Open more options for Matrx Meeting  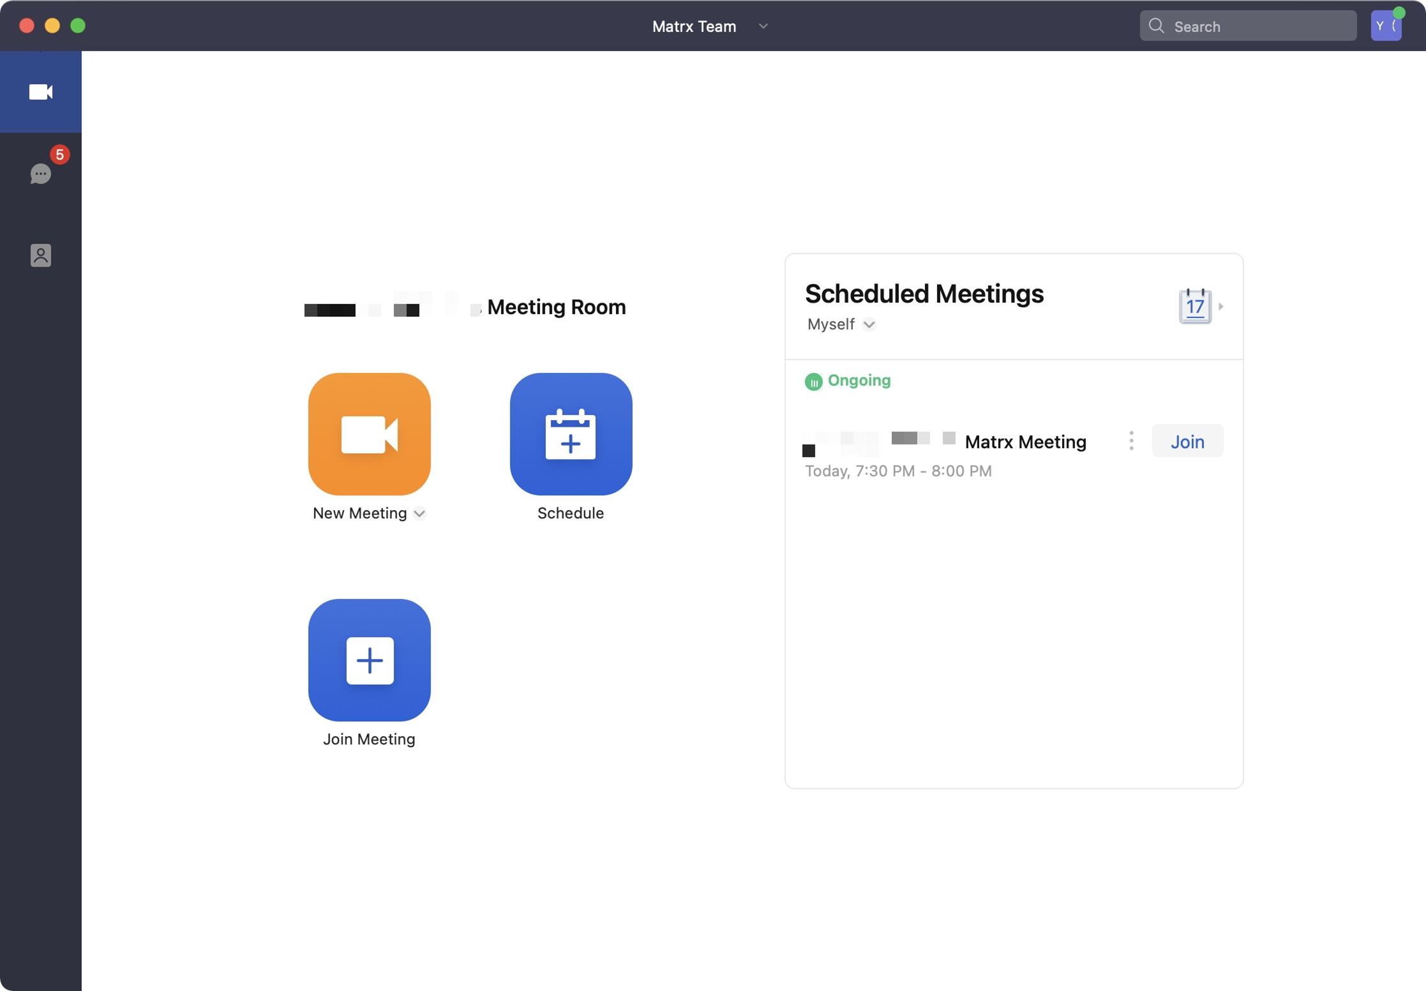(x=1131, y=441)
